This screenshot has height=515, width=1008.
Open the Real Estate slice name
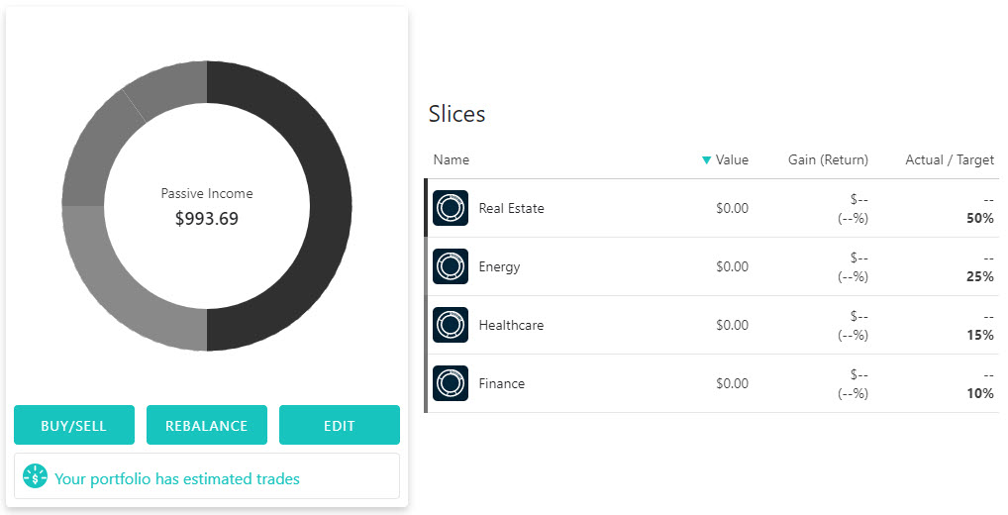tap(511, 208)
